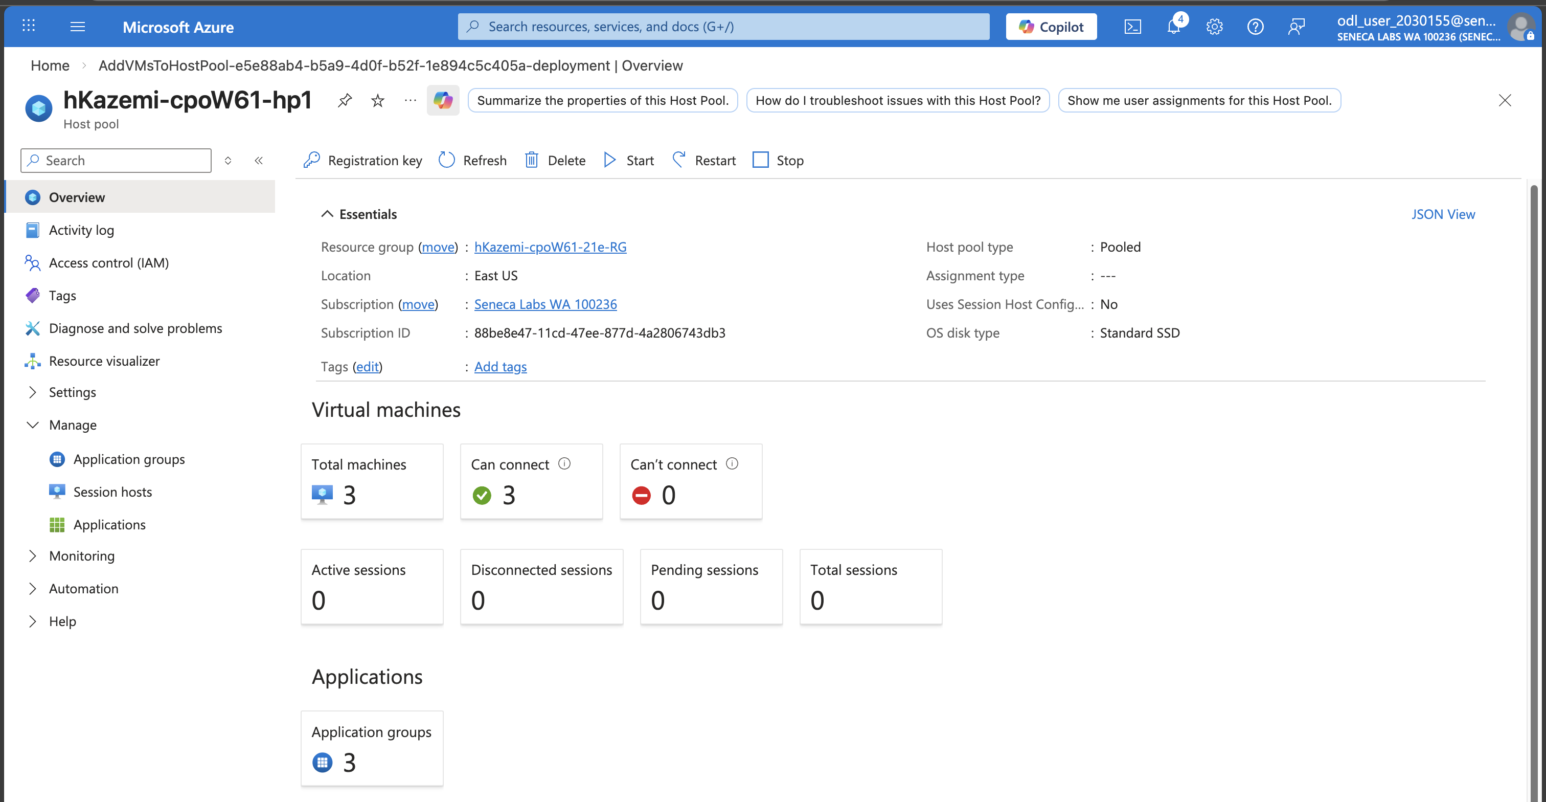Click 'Summarize the properties of this Host Pool'
Screen dimensions: 1546x802
[603, 100]
